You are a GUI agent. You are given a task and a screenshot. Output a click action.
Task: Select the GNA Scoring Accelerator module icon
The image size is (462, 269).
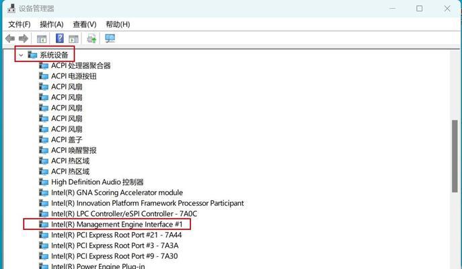tap(44, 193)
